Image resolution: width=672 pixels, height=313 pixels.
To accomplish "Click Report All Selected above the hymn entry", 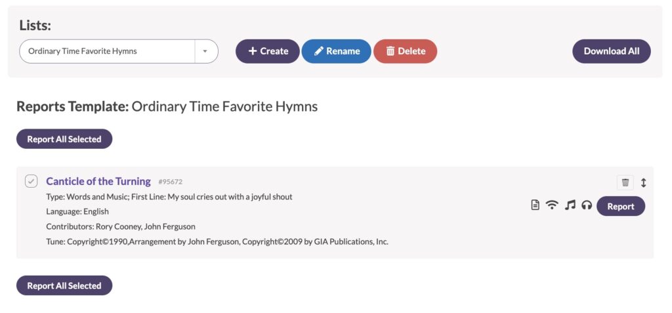I will click(64, 139).
